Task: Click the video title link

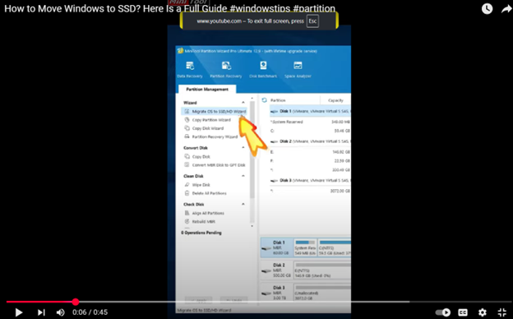Action: tap(169, 8)
